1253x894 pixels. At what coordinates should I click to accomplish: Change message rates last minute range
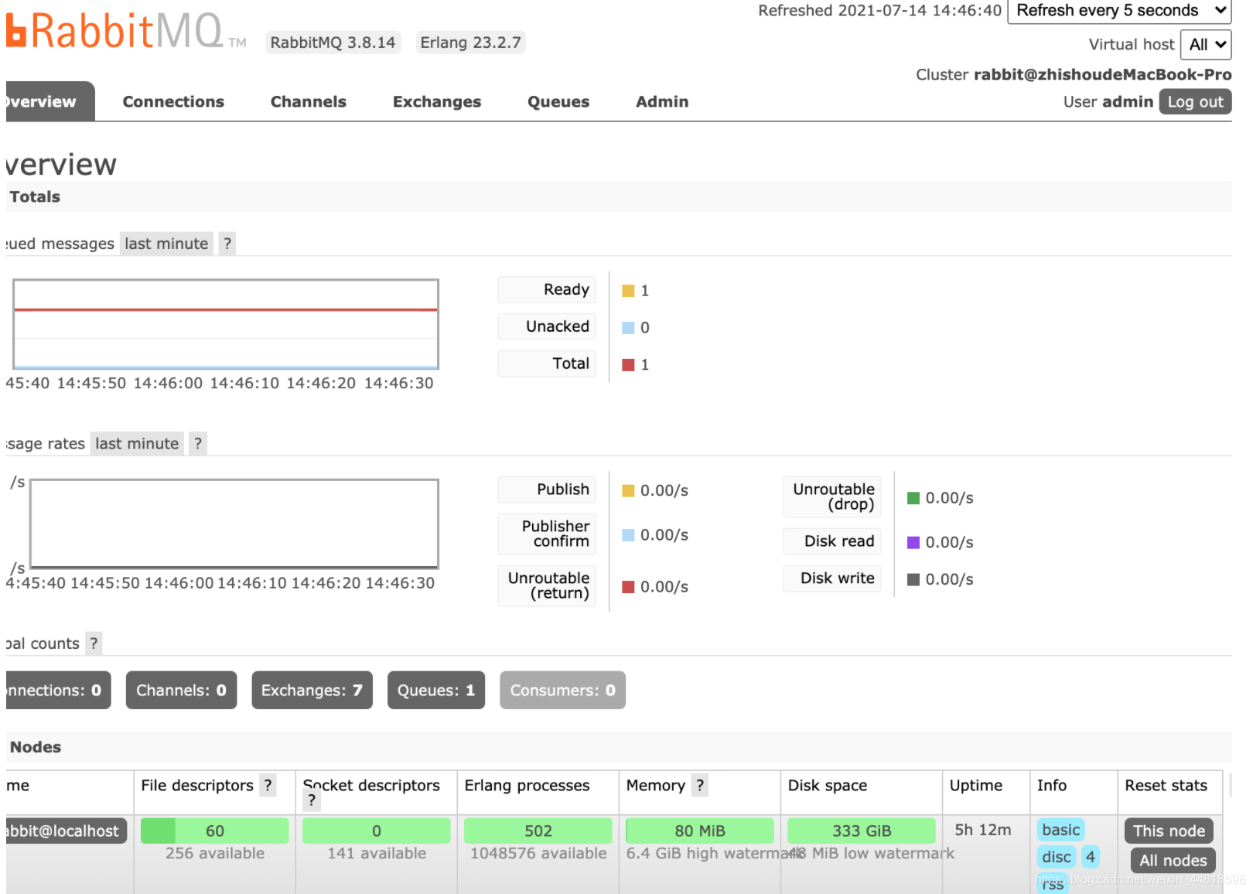point(137,443)
